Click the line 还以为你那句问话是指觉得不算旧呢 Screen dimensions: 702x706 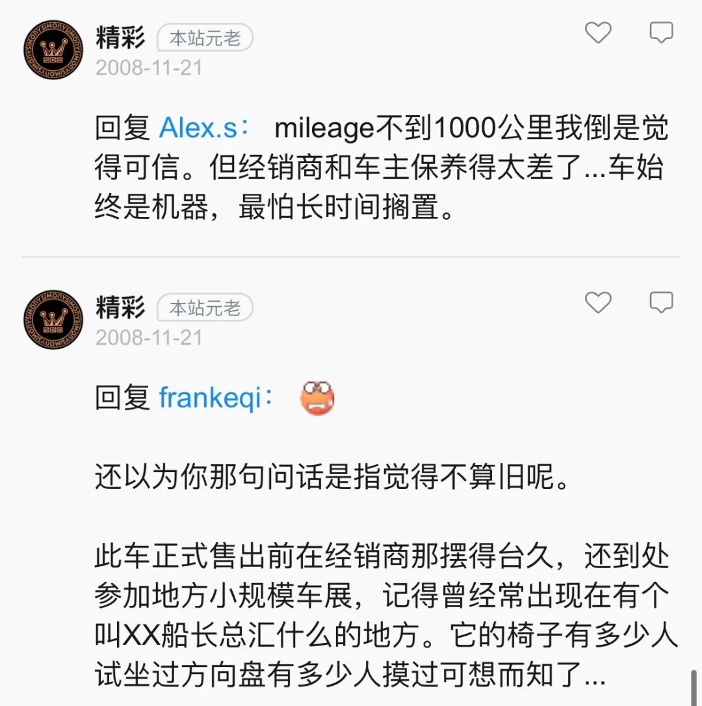332,477
